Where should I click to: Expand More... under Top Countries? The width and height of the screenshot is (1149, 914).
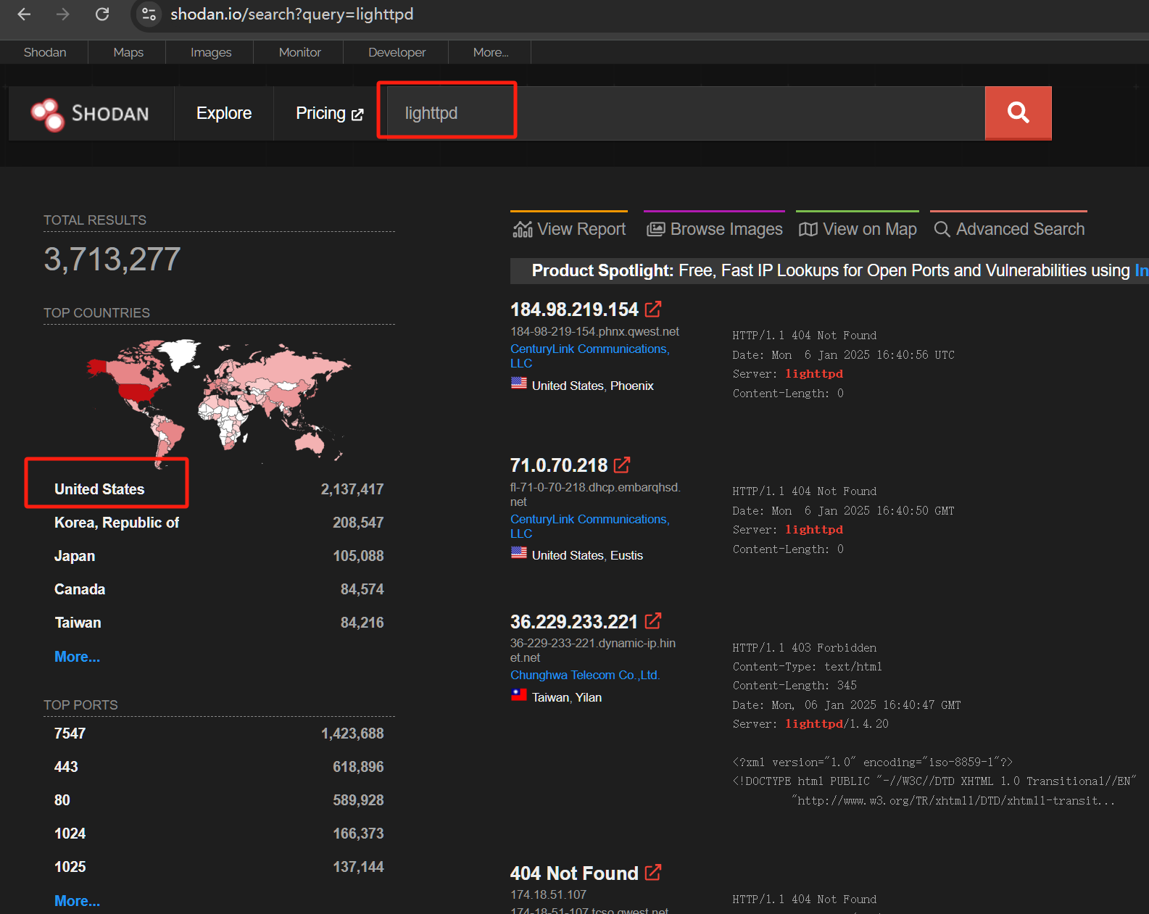pos(77,657)
